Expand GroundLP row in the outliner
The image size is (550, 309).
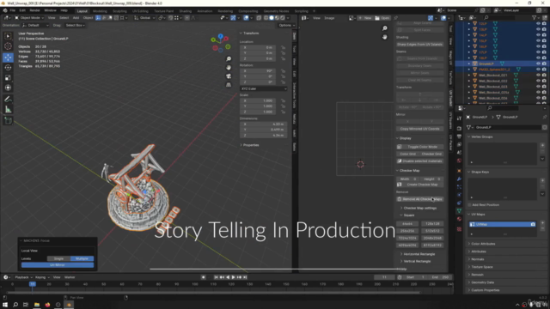pyautogui.click(x=469, y=64)
